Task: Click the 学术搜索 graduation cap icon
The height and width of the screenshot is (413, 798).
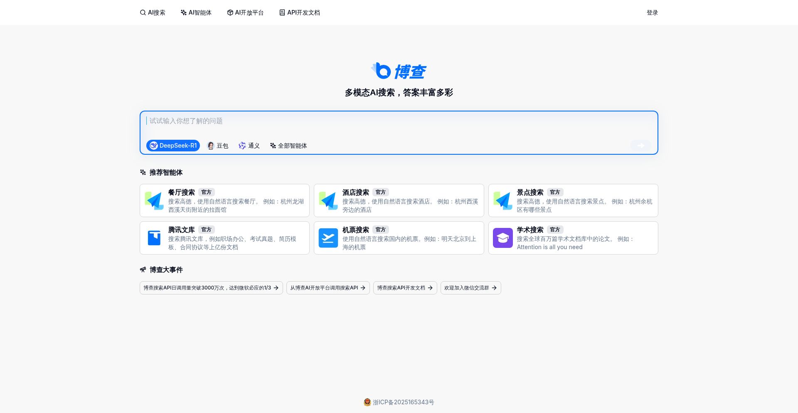Action: [502, 237]
